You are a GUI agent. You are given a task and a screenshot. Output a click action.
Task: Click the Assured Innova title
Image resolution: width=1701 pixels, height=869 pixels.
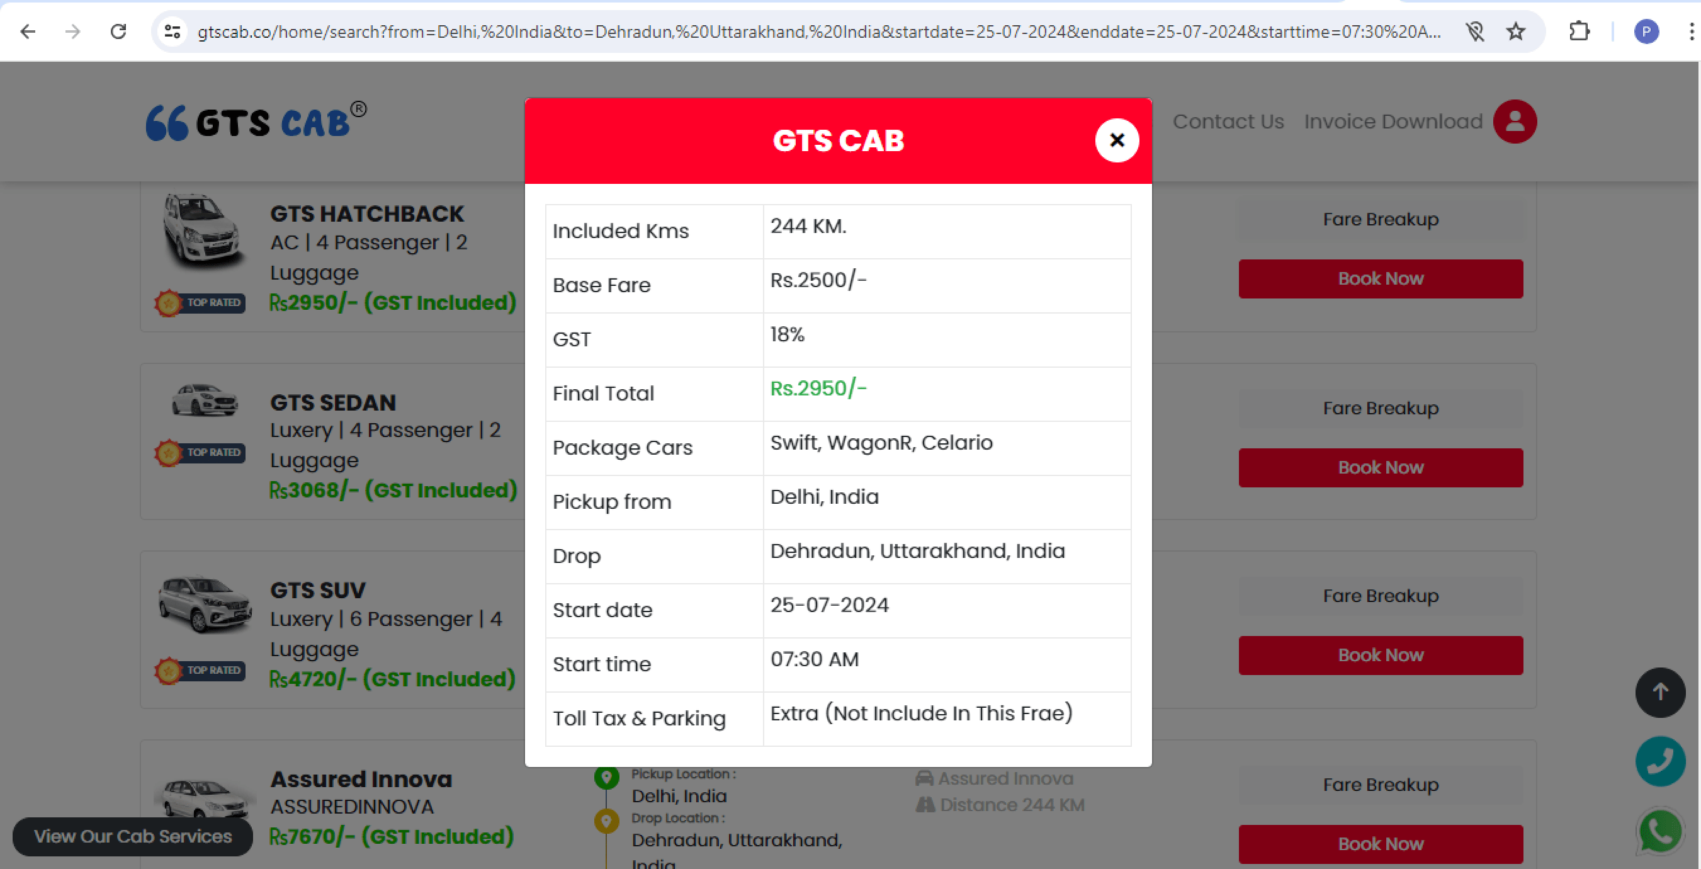click(361, 779)
